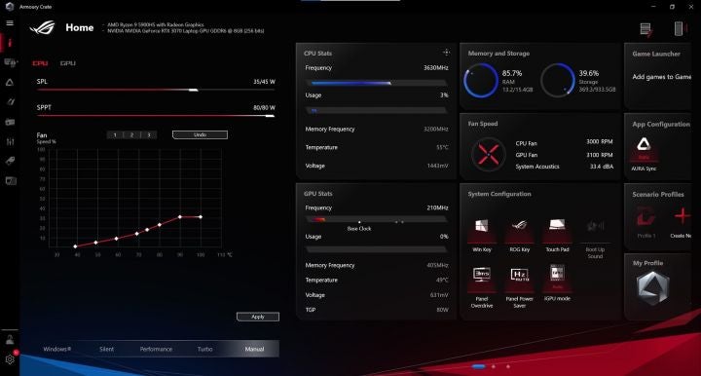Click the RAM usage ring gauge
This screenshot has height=376, width=701.
click(x=481, y=81)
